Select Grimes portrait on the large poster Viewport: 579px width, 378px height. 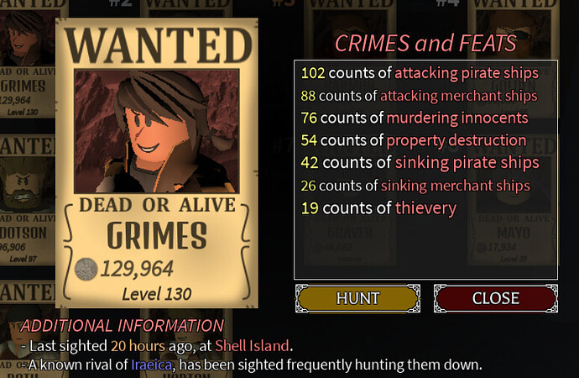(x=157, y=131)
